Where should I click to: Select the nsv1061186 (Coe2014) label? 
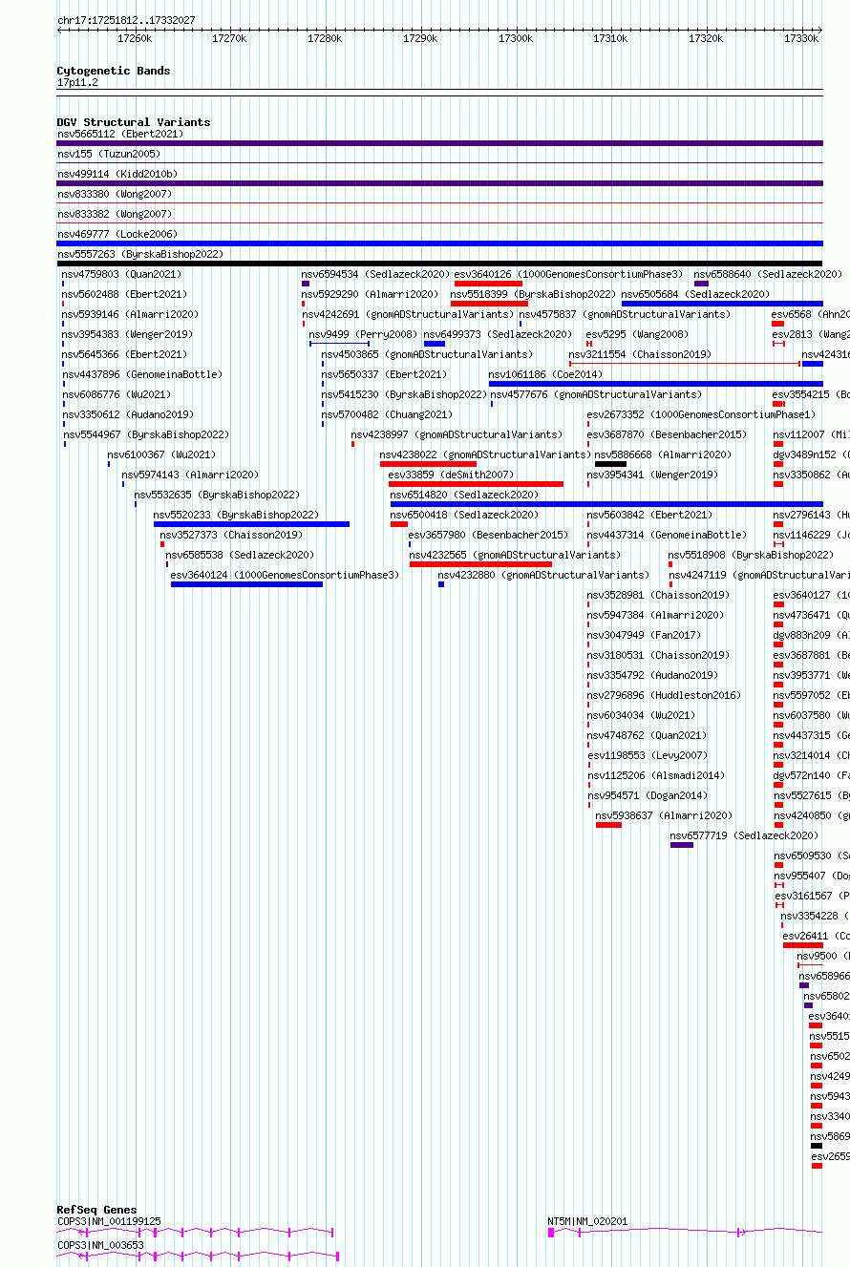click(x=546, y=374)
